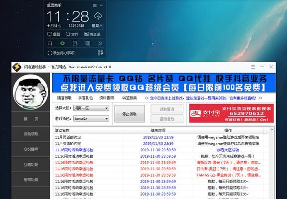Switch to the 端游领取 tab
The height and width of the screenshot is (199, 287).
click(x=64, y=98)
